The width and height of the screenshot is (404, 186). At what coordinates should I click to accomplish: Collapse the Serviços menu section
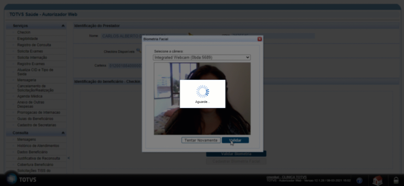(63, 26)
